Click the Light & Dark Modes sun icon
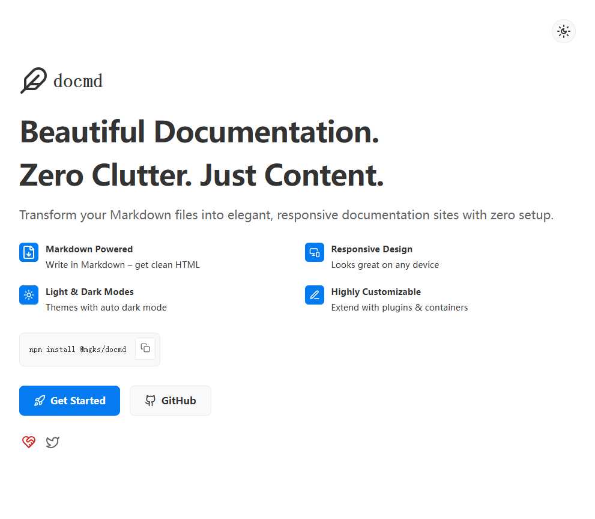 tap(29, 295)
